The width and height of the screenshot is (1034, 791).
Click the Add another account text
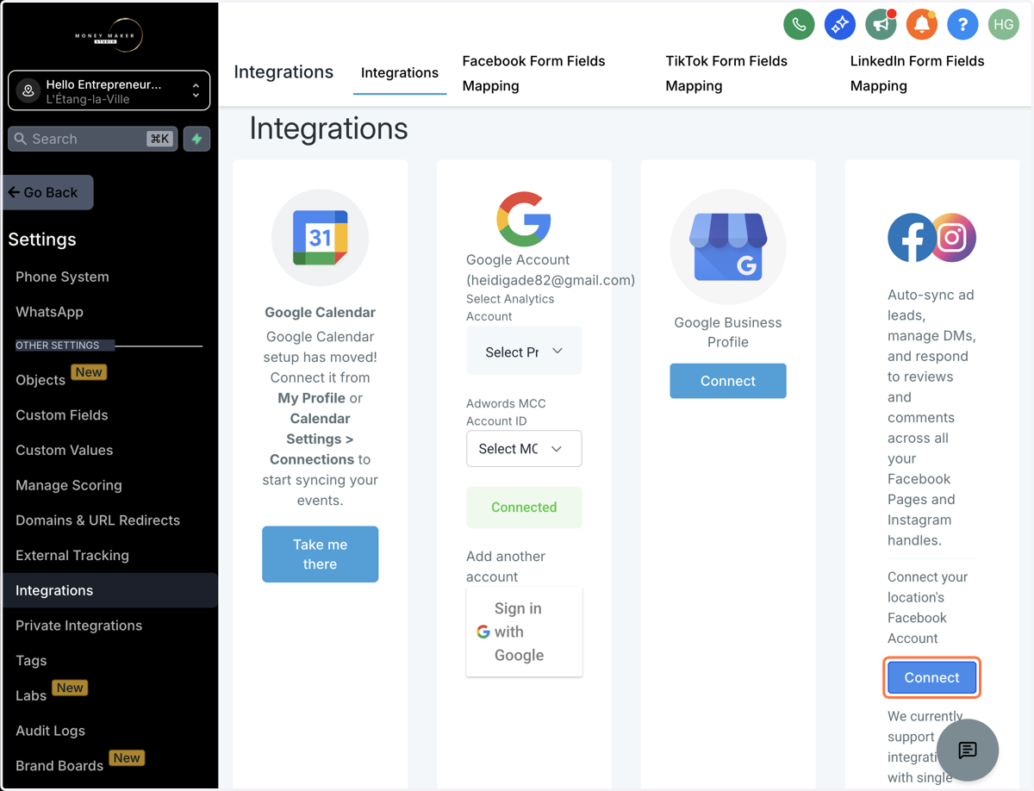tap(506, 567)
